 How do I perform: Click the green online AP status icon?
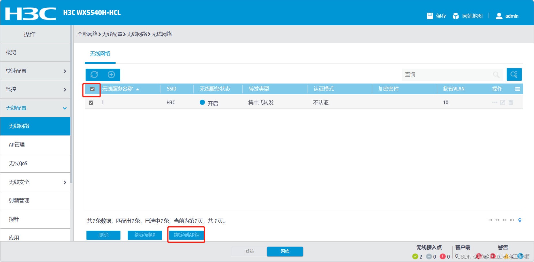[415, 256]
